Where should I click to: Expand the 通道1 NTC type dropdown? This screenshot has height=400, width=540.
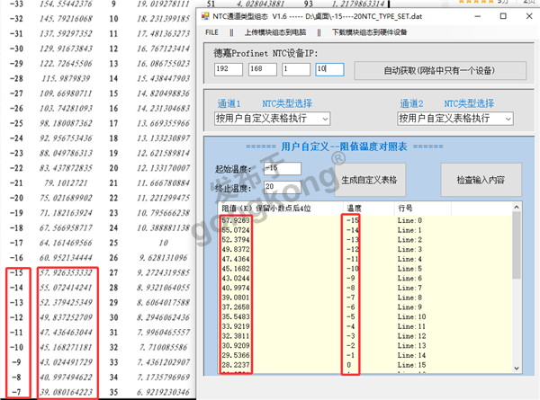pos(273,119)
